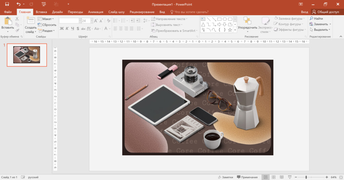Open reading view from status bar

[281, 177]
